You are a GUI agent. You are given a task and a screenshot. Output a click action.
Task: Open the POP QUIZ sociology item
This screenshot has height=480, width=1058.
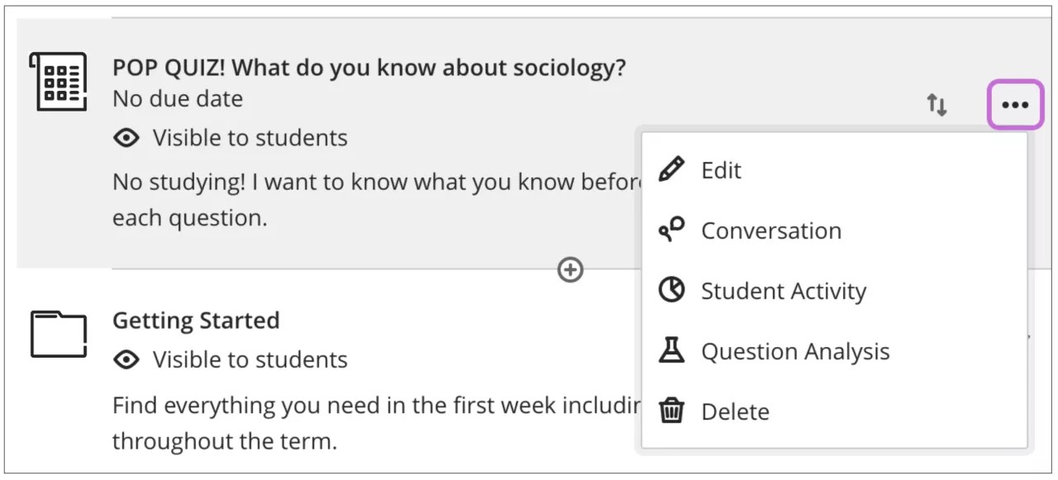(367, 67)
